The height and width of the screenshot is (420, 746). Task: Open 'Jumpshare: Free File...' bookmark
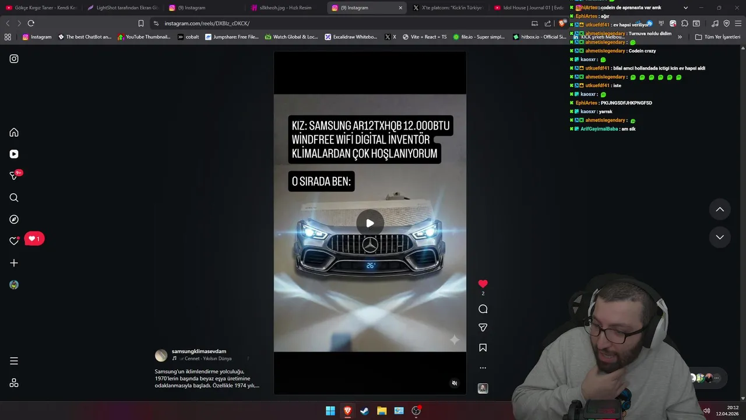[x=231, y=37]
